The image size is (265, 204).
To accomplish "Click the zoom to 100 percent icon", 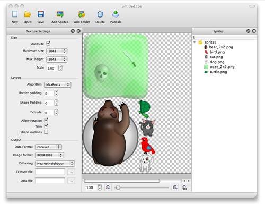I will pos(184,188).
